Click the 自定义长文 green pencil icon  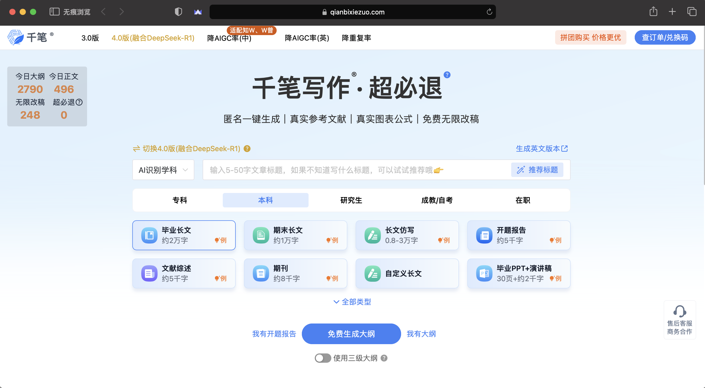[373, 273]
